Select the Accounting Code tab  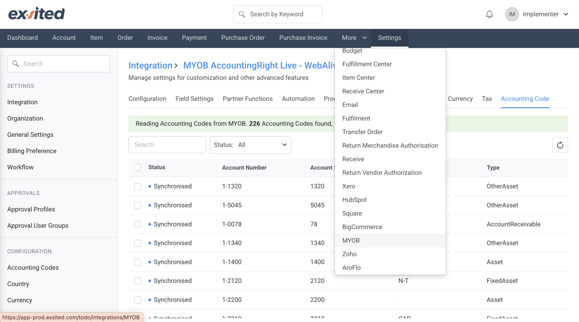525,99
